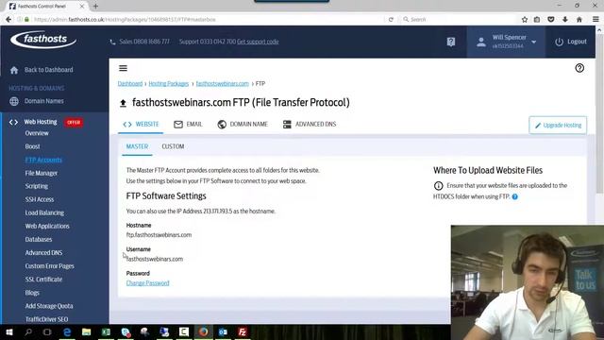Open Load Balancing in the sidebar

(x=44, y=212)
